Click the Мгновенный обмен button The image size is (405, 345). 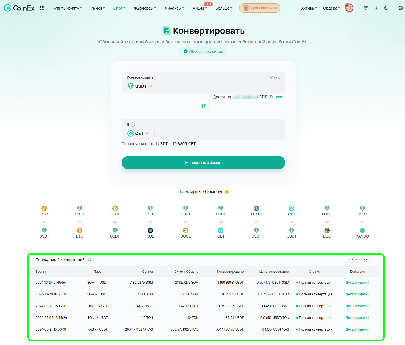pos(203,163)
